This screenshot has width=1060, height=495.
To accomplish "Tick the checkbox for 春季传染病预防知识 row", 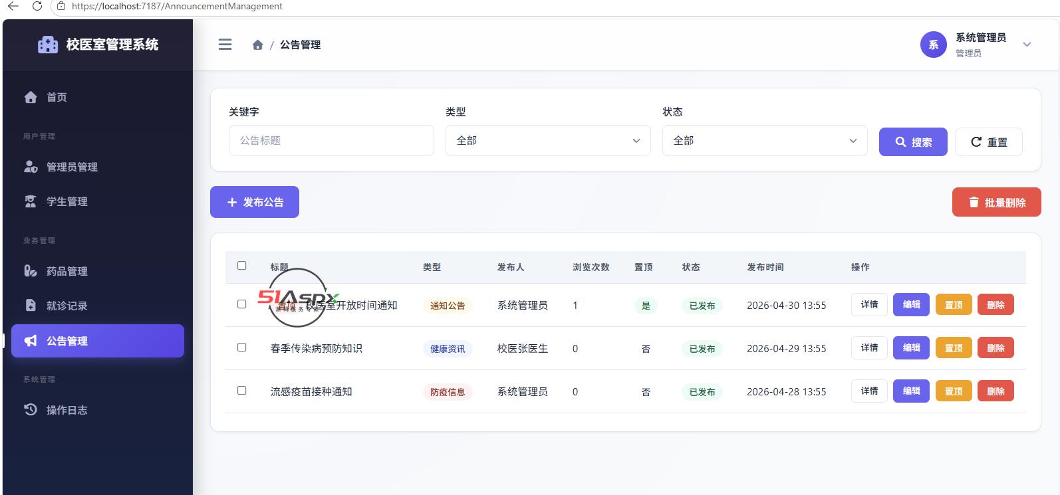I will pos(241,347).
